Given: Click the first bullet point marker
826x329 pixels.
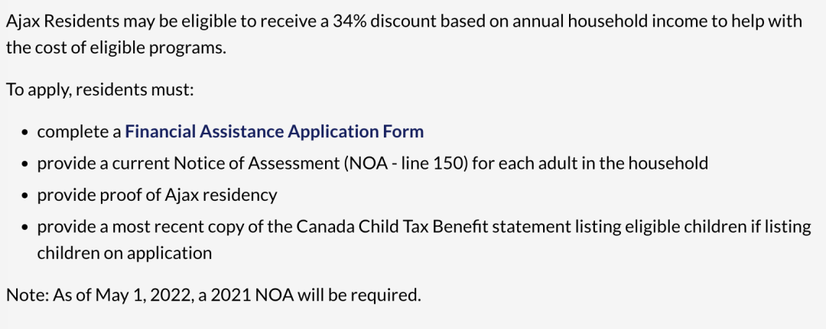Looking at the screenshot, I should [24, 133].
